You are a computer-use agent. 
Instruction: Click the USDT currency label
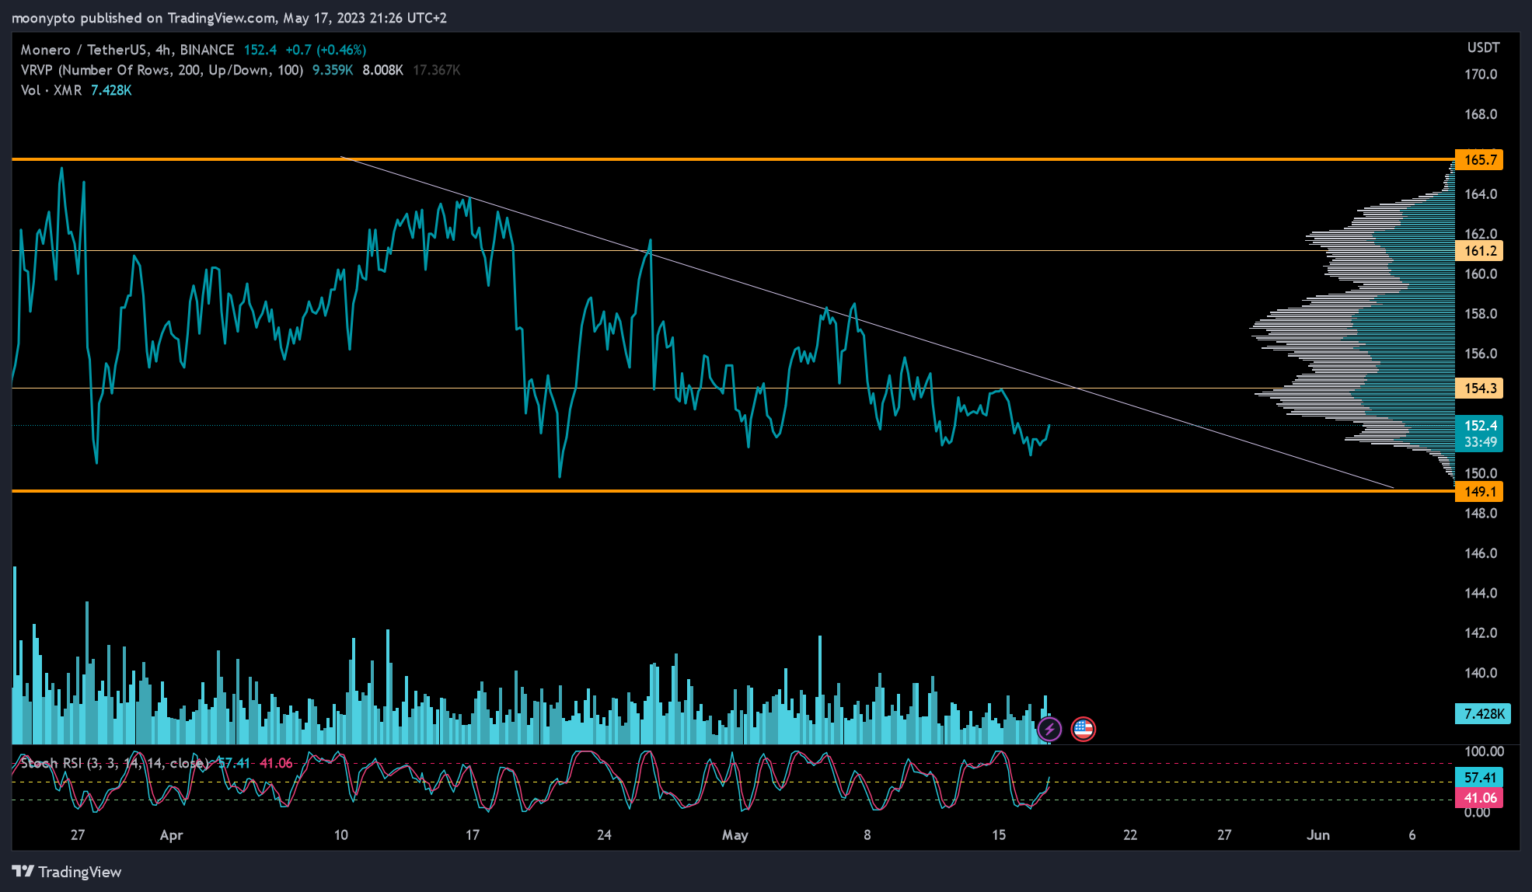1483,48
